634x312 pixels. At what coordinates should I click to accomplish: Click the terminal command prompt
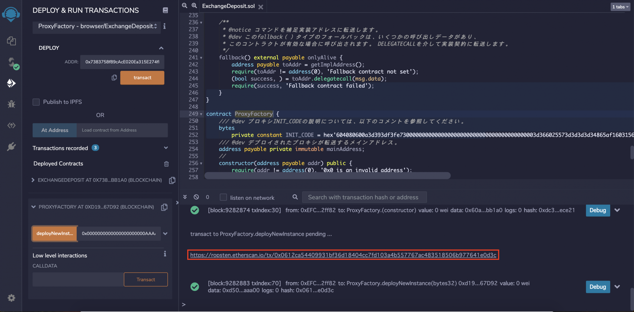(184, 304)
